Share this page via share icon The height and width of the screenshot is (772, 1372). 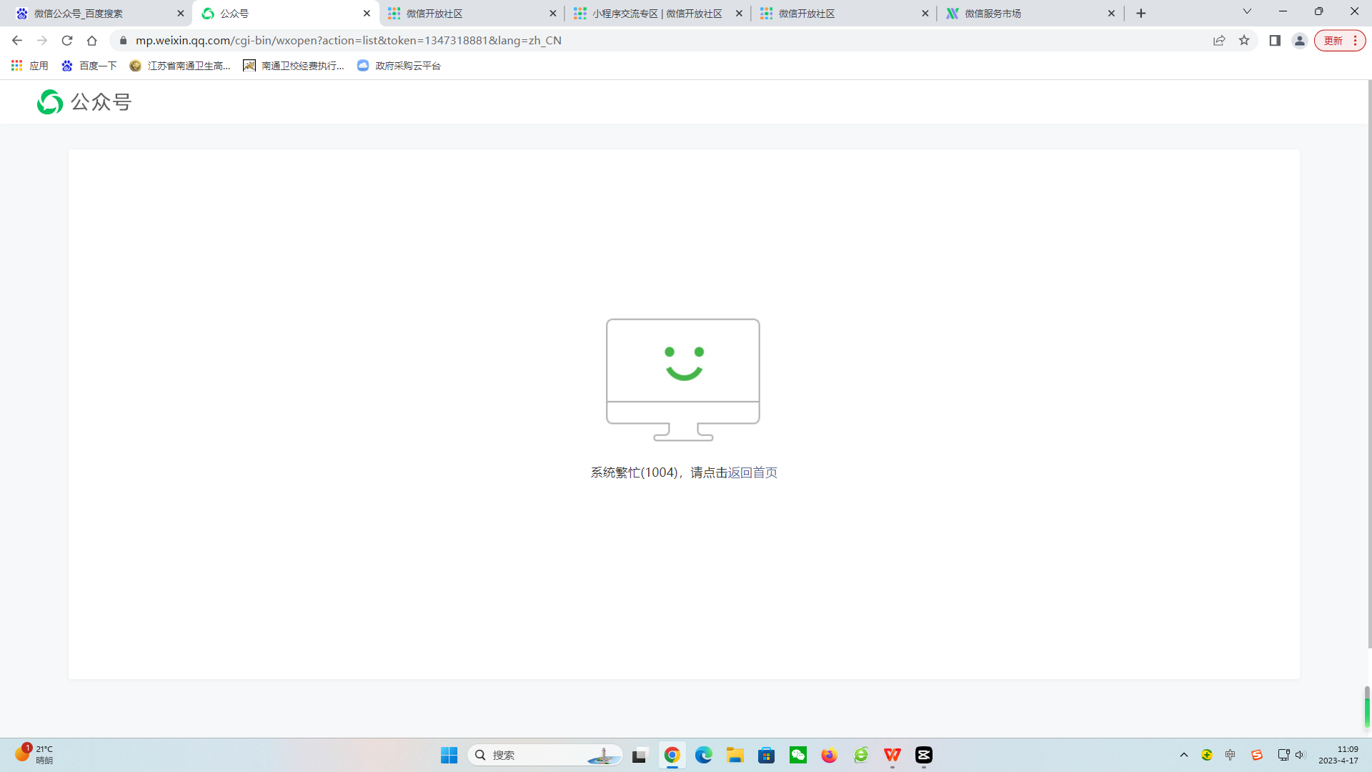1219,41
